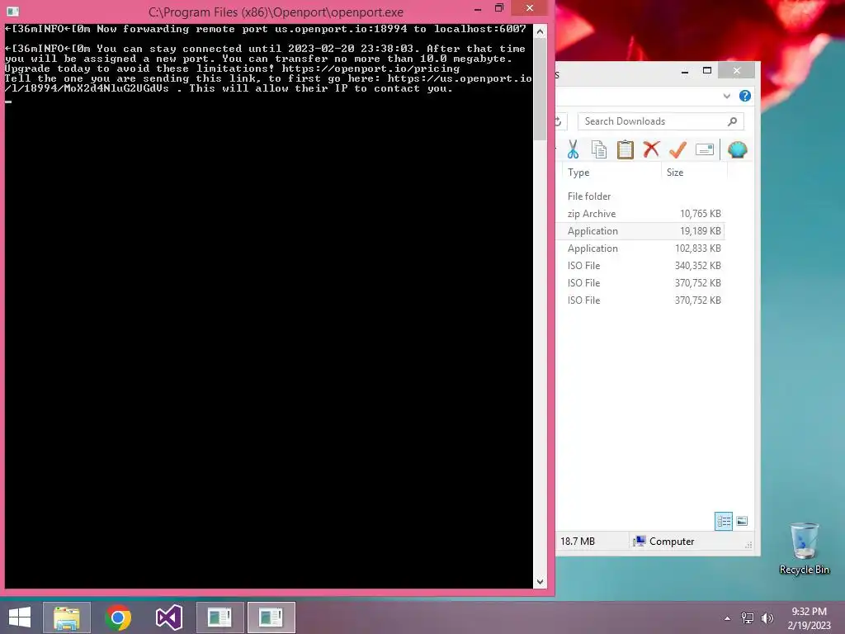
Task: Minimize the Downloads Explorer window
Action: (685, 71)
